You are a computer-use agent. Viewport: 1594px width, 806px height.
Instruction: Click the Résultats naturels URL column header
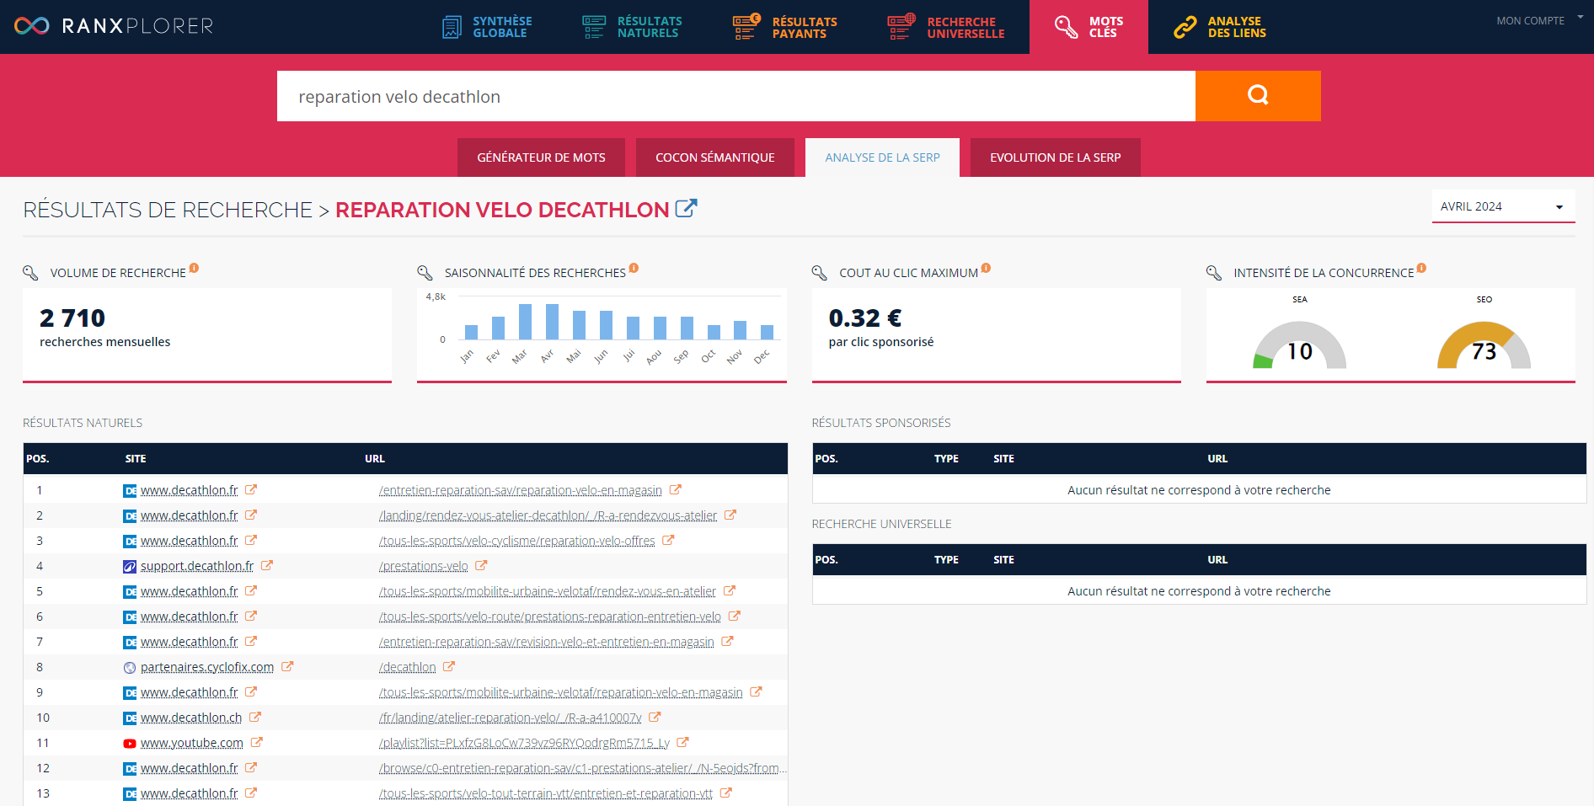click(375, 459)
